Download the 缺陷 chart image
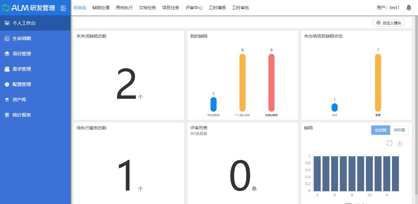The height and width of the screenshot is (204, 418). (400, 143)
